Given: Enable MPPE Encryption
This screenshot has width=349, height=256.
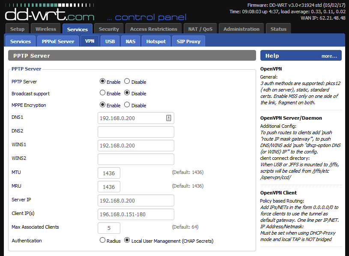Looking at the screenshot, I should (x=102, y=105).
